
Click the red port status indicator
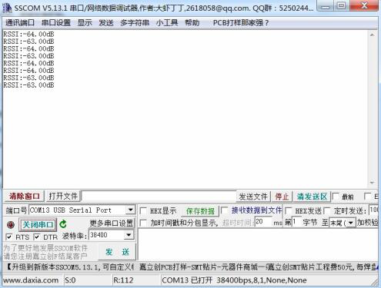coord(11,225)
